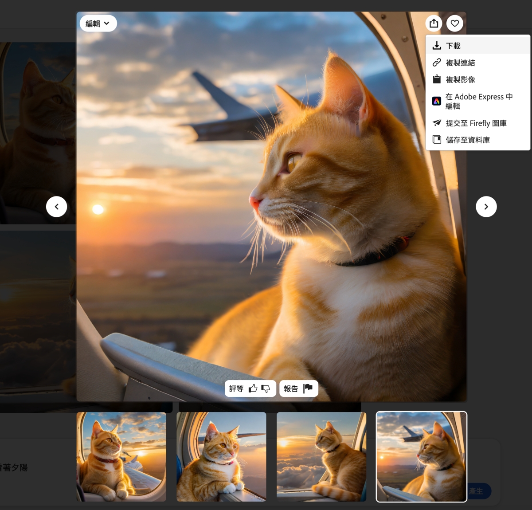Click 提交至 Firefly 圖庫 option
Image resolution: width=532 pixels, height=510 pixels.
(476, 123)
